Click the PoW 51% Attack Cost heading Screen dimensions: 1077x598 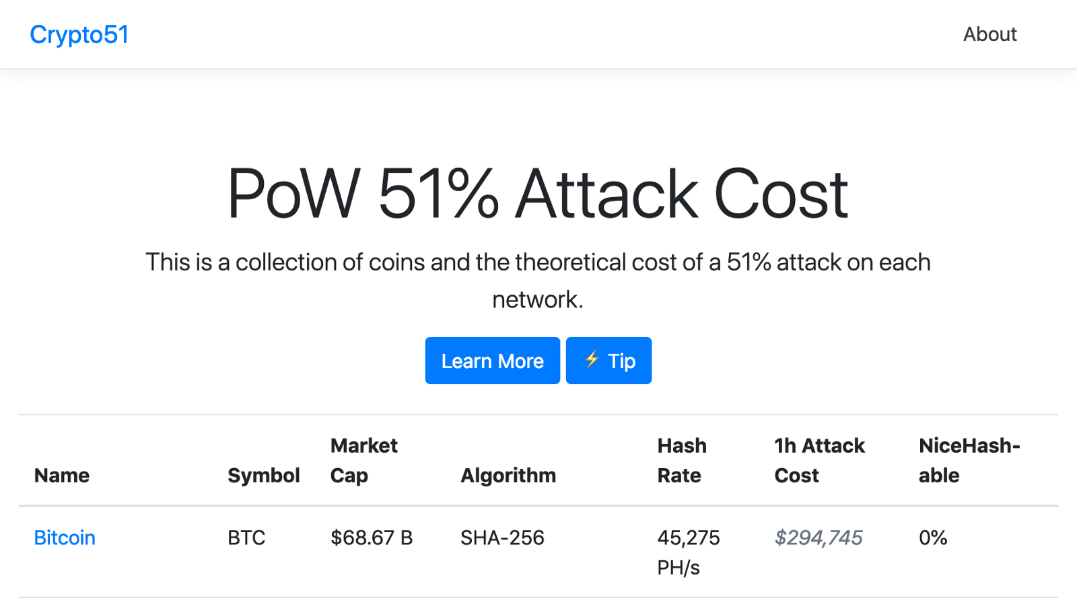point(538,194)
